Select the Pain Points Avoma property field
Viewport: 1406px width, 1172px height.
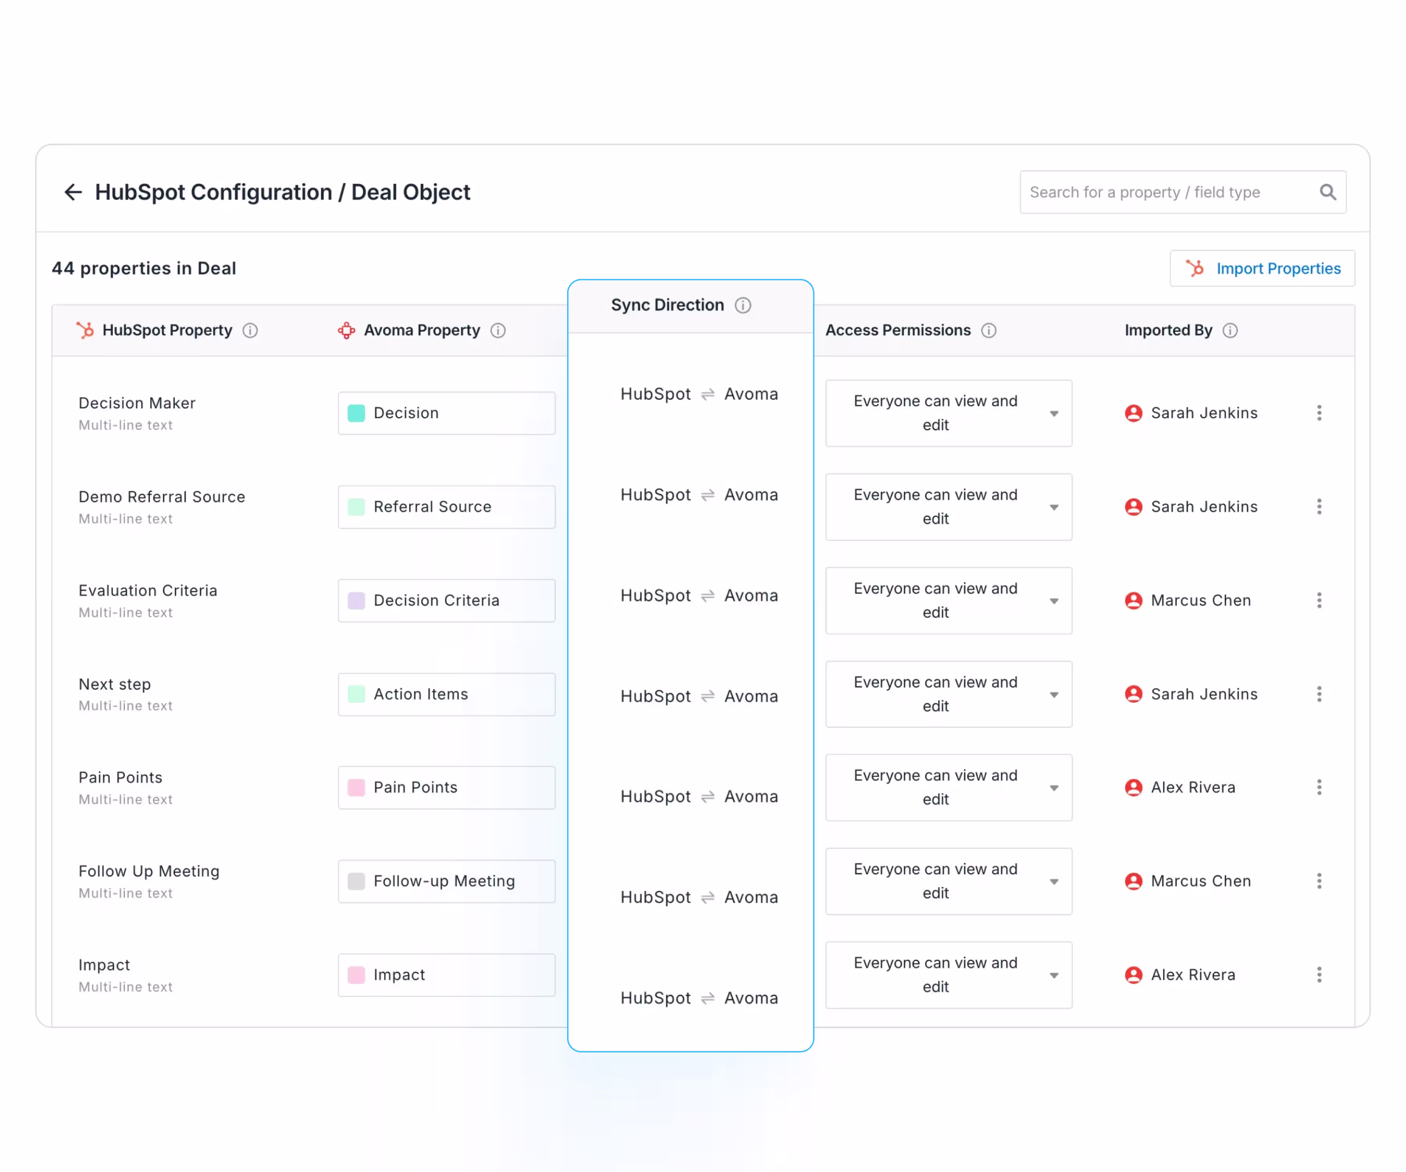(446, 788)
